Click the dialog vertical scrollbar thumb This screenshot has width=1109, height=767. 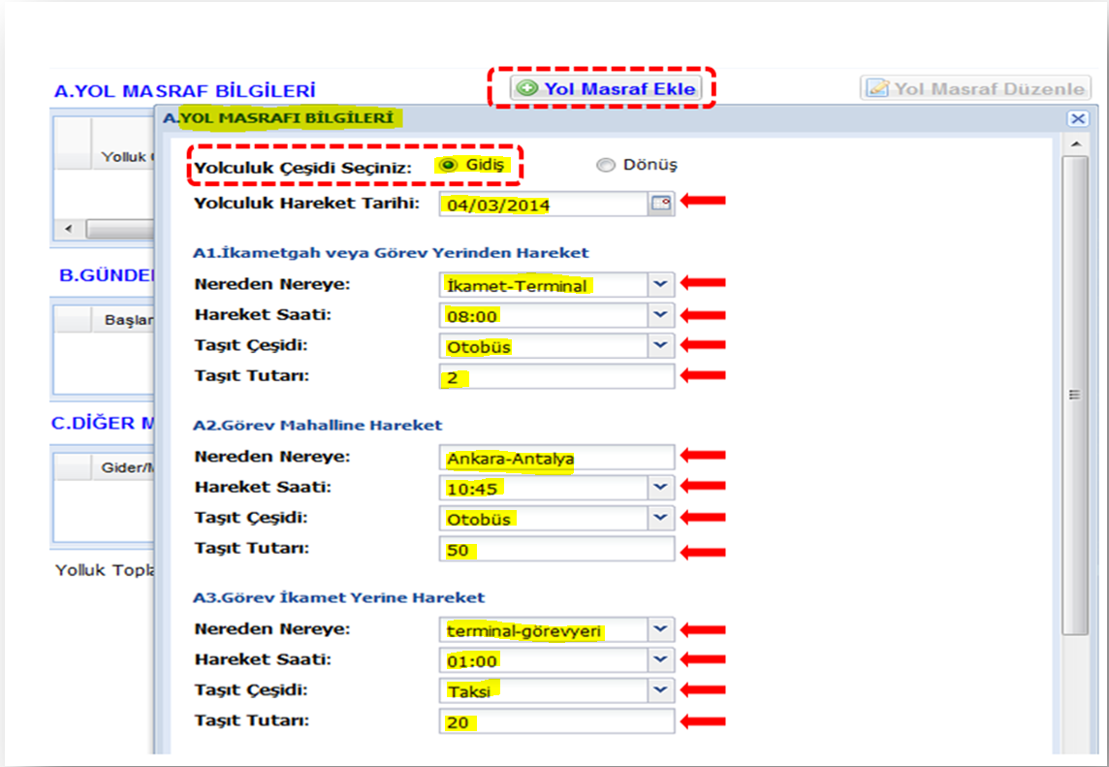coord(1076,395)
